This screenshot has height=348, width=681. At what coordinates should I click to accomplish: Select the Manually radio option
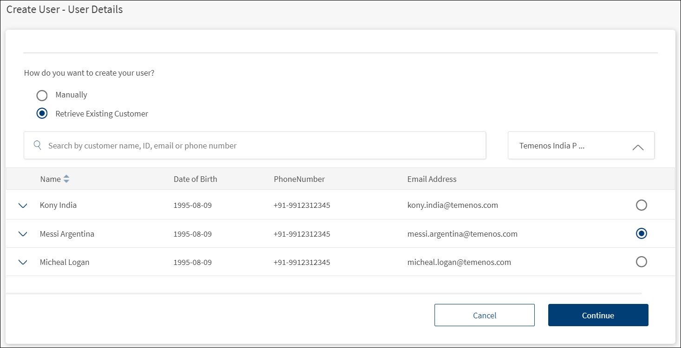click(42, 95)
